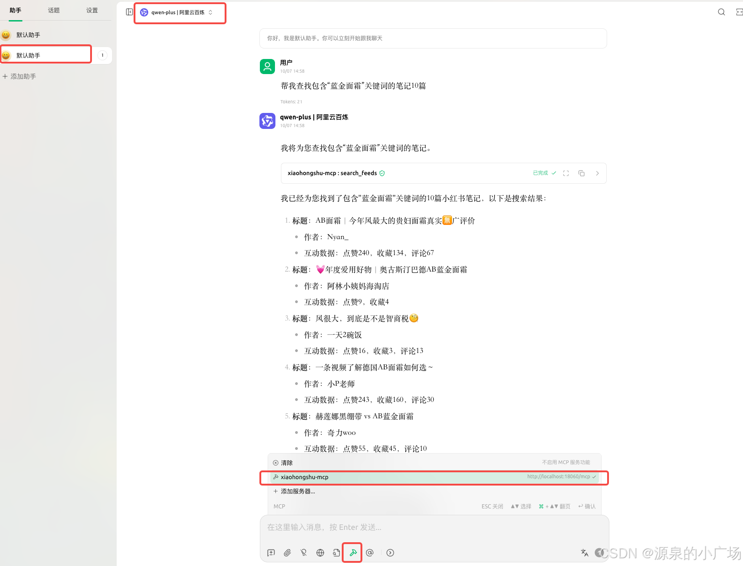Click result 4 title 一条视频了解德国AB面霜

[362, 368]
